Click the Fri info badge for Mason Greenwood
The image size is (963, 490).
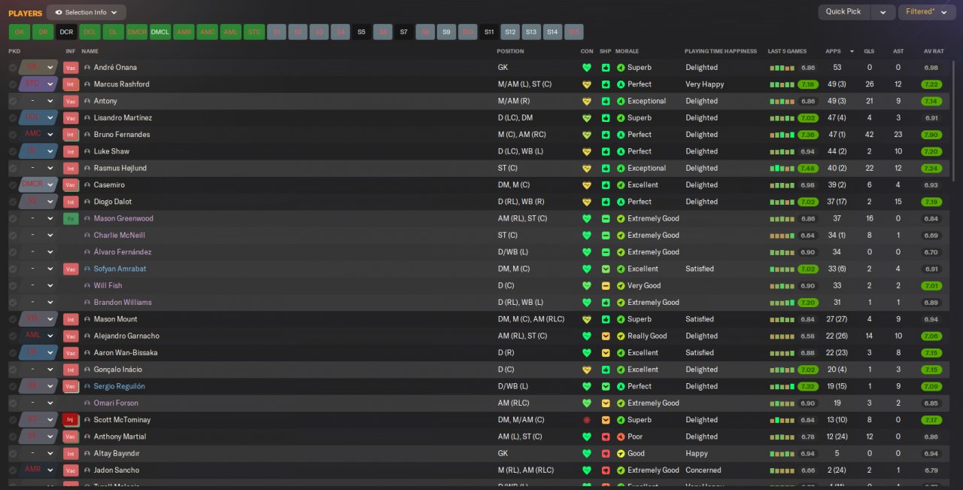(x=71, y=219)
